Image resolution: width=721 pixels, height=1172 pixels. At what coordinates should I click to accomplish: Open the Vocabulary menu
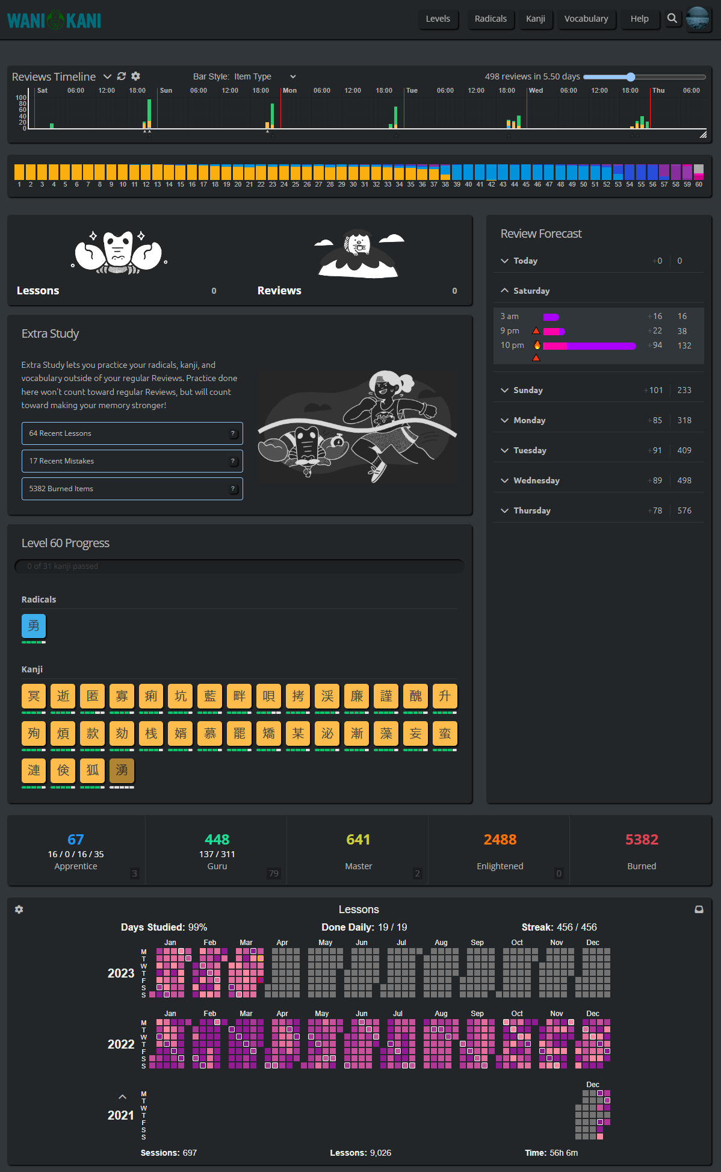pyautogui.click(x=586, y=19)
